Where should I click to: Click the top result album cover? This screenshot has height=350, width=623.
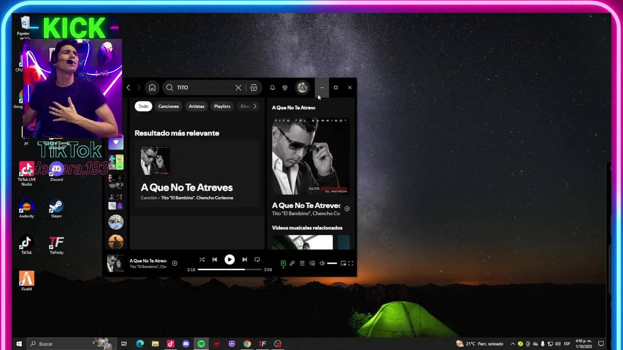(x=155, y=161)
